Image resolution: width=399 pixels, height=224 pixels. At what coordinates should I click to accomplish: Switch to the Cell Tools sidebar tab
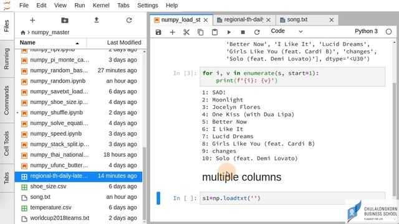7,144
